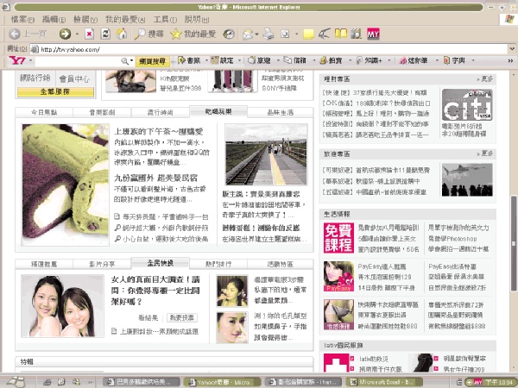This screenshot has height=388, width=518.
Task: Switch to the 音樂影劇 tab
Action: pyautogui.click(x=102, y=112)
